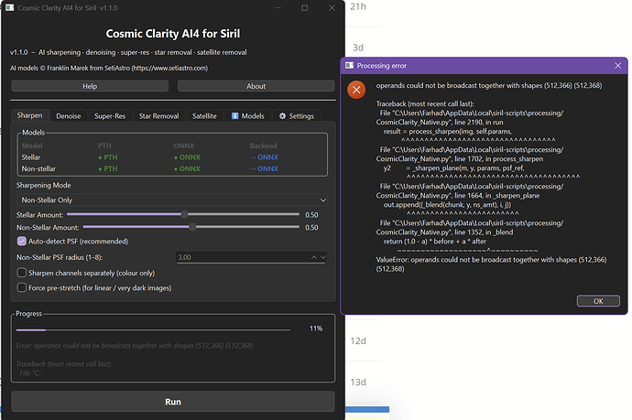Increase Non-Stellar PSF radius with up arrow
632x420 pixels.
(x=313, y=257)
